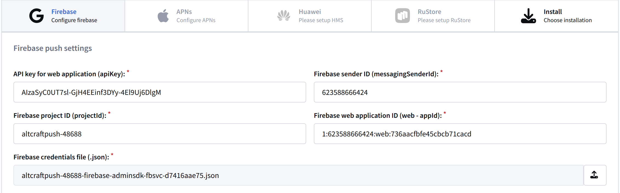Click the 'Choose installation' text
The height and width of the screenshot is (193, 620).
(x=568, y=20)
